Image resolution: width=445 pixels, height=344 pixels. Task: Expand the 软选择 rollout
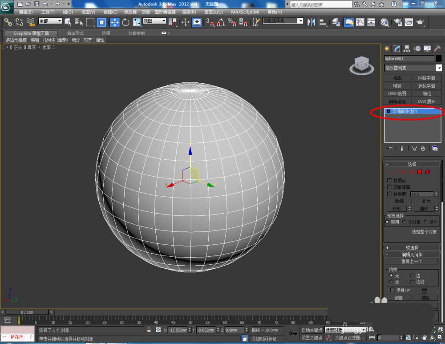click(412, 247)
